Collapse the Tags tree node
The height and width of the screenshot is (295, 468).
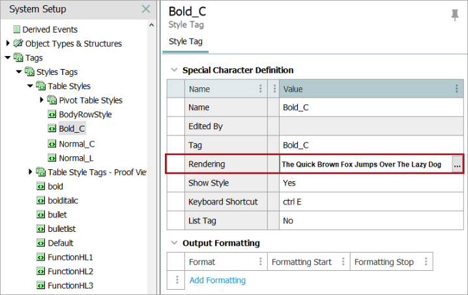coord(8,57)
